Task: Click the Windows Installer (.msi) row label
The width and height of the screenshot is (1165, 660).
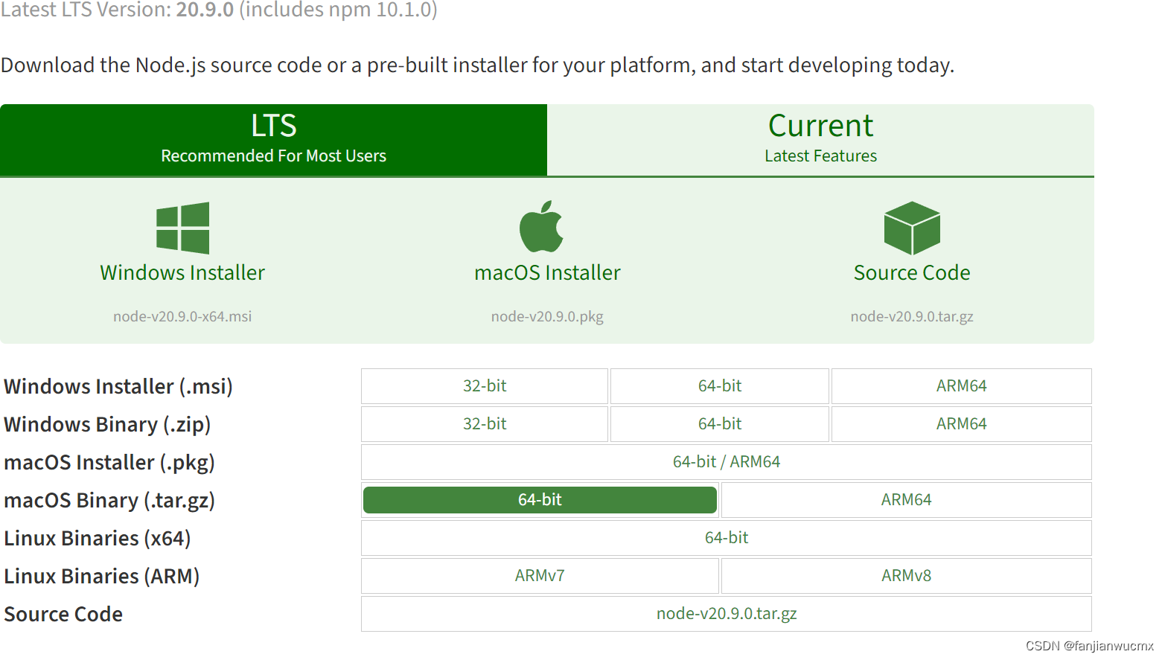Action: coord(118,387)
